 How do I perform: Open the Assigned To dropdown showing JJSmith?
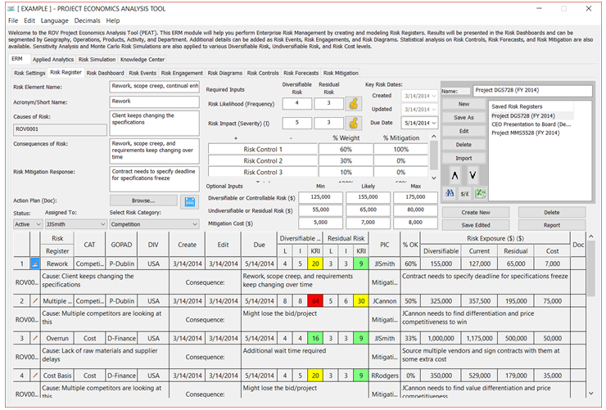[x=75, y=224]
